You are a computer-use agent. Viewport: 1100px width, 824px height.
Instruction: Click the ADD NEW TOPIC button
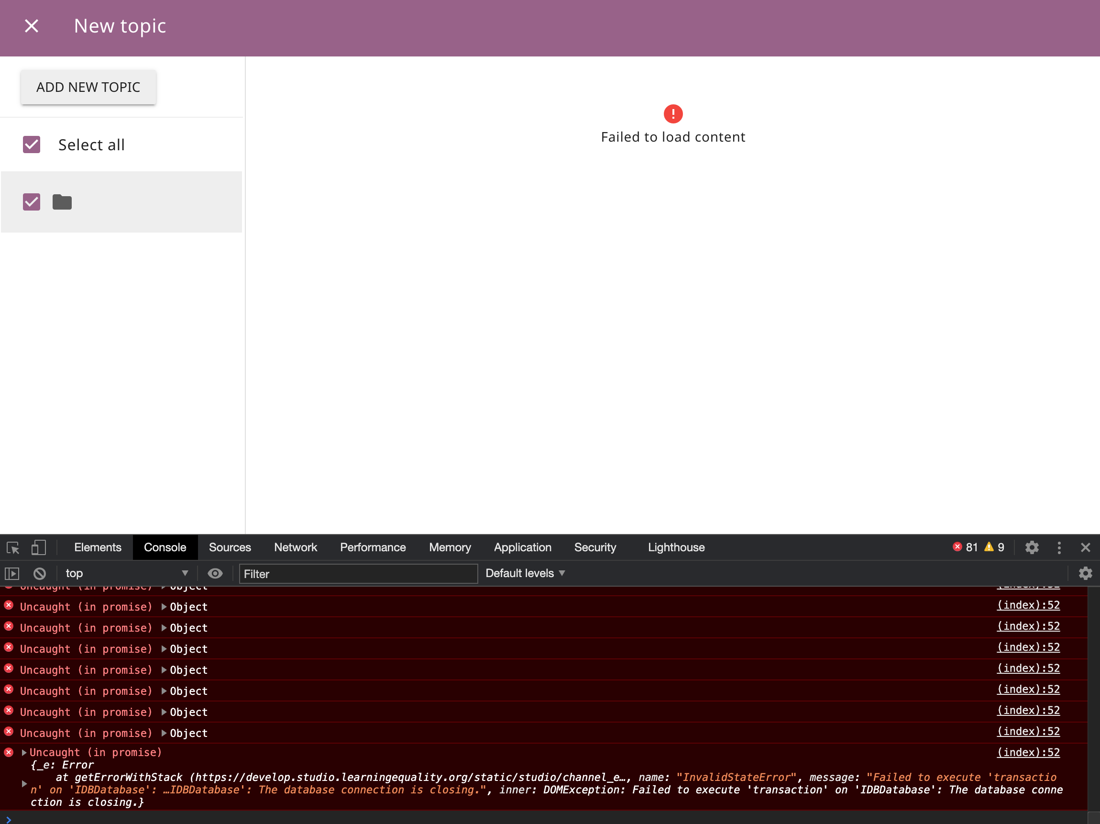point(88,87)
